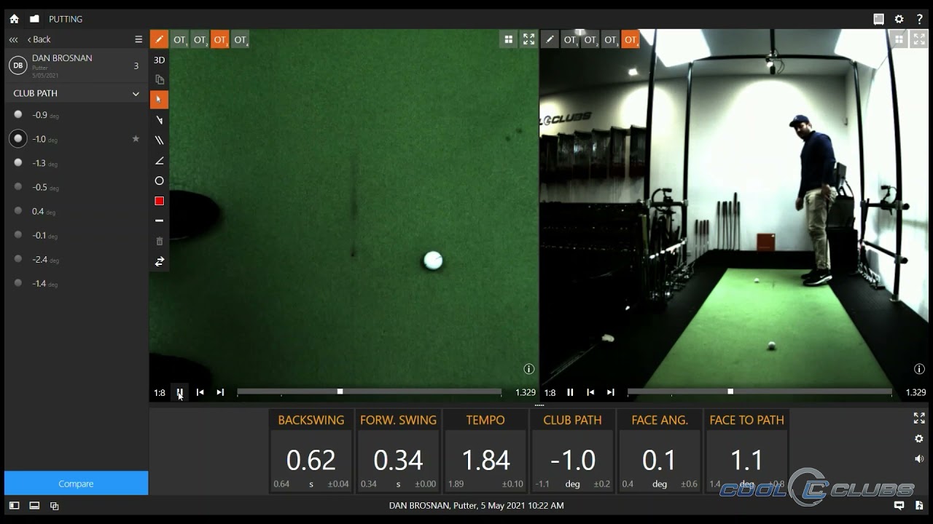Step left video to previous frame

coord(200,392)
